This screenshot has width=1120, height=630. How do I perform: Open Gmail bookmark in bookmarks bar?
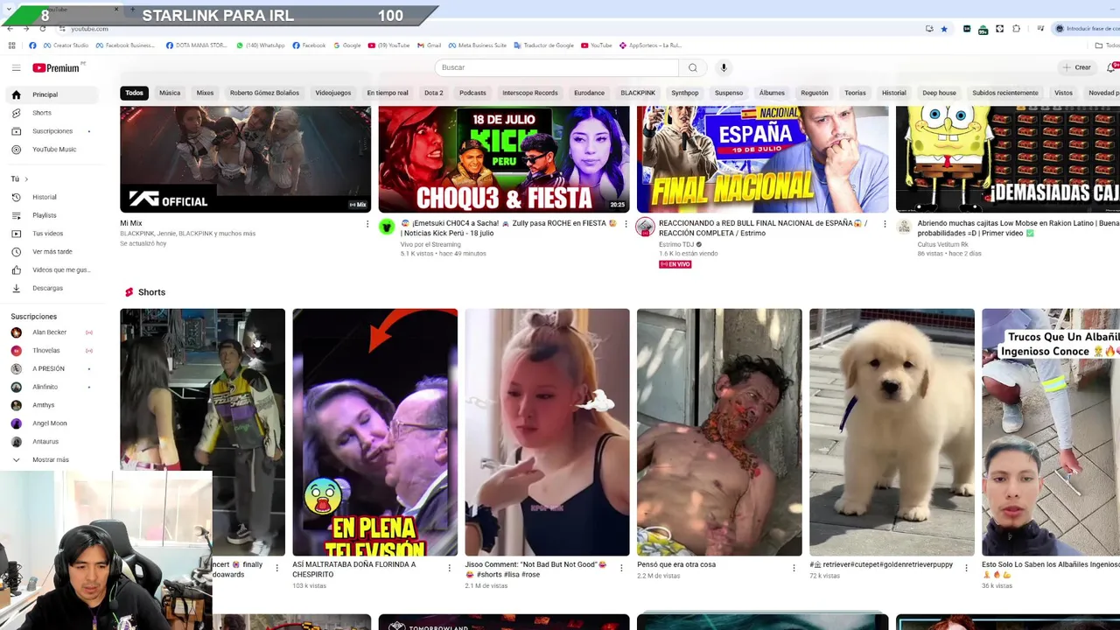tap(429, 45)
